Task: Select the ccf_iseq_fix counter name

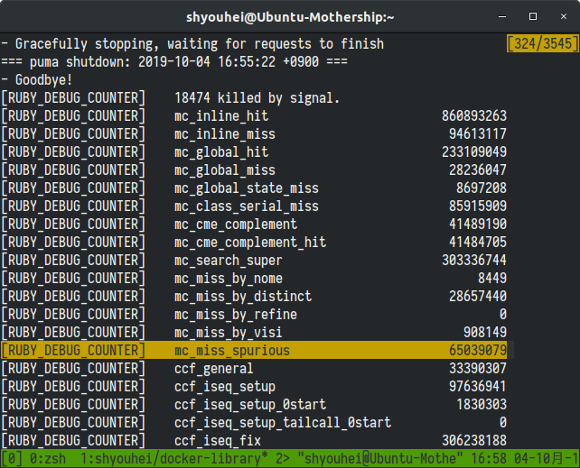Action: (218, 441)
